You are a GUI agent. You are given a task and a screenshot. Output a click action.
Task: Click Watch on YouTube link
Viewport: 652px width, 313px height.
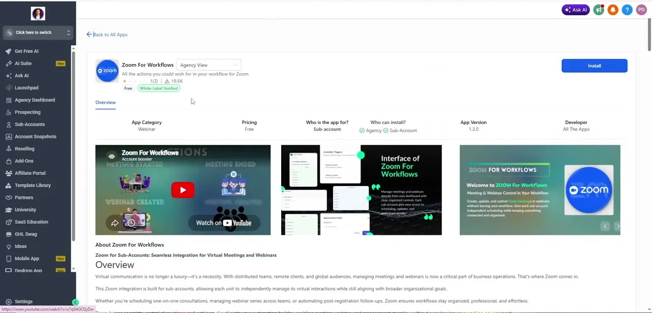224,223
